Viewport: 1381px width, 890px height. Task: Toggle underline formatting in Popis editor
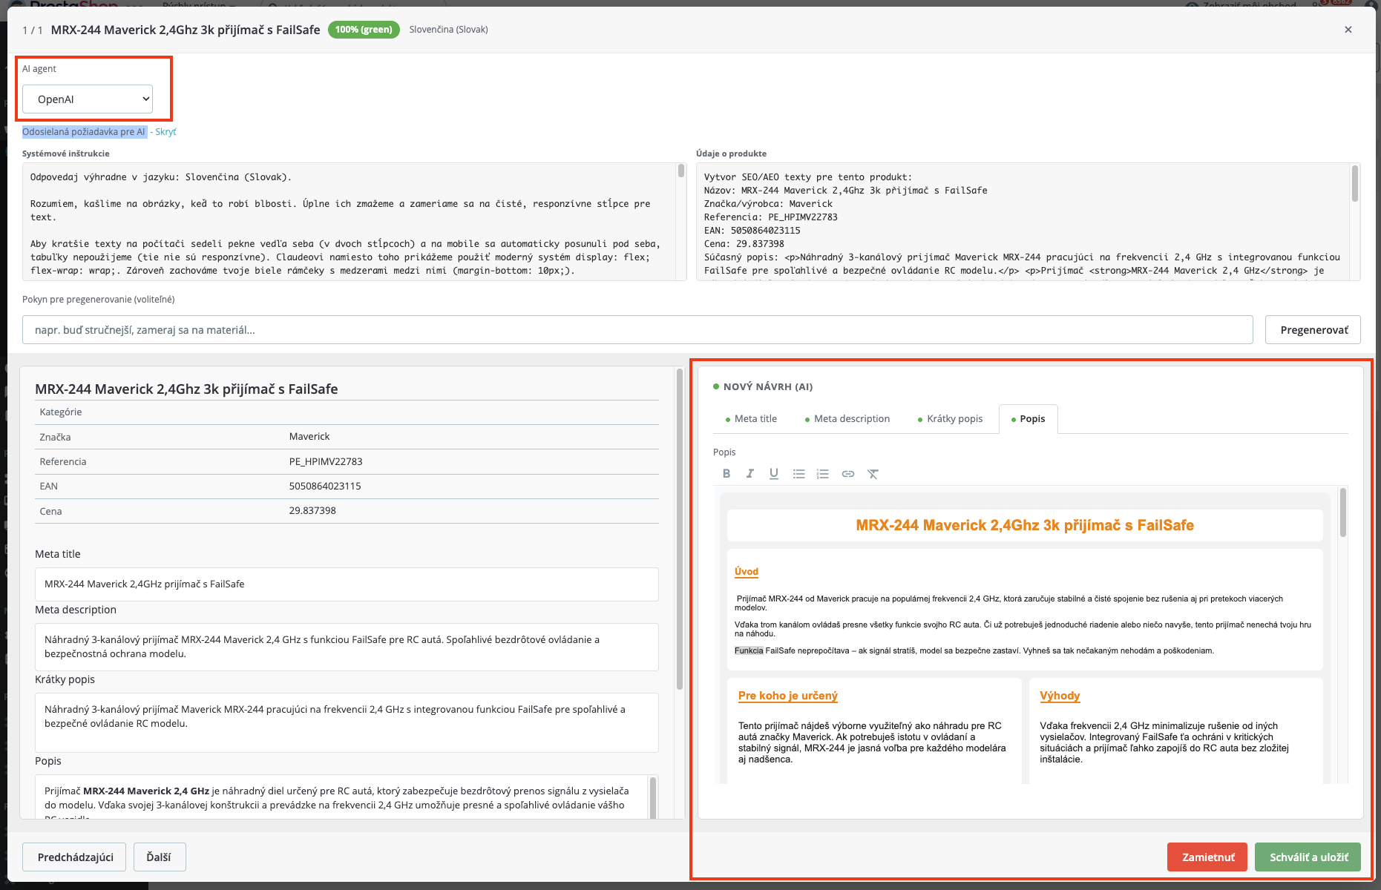[x=774, y=474]
